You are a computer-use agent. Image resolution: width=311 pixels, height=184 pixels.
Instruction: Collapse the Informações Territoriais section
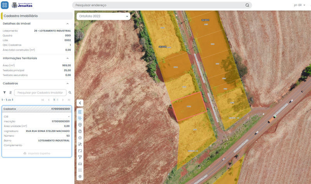tap(67, 58)
